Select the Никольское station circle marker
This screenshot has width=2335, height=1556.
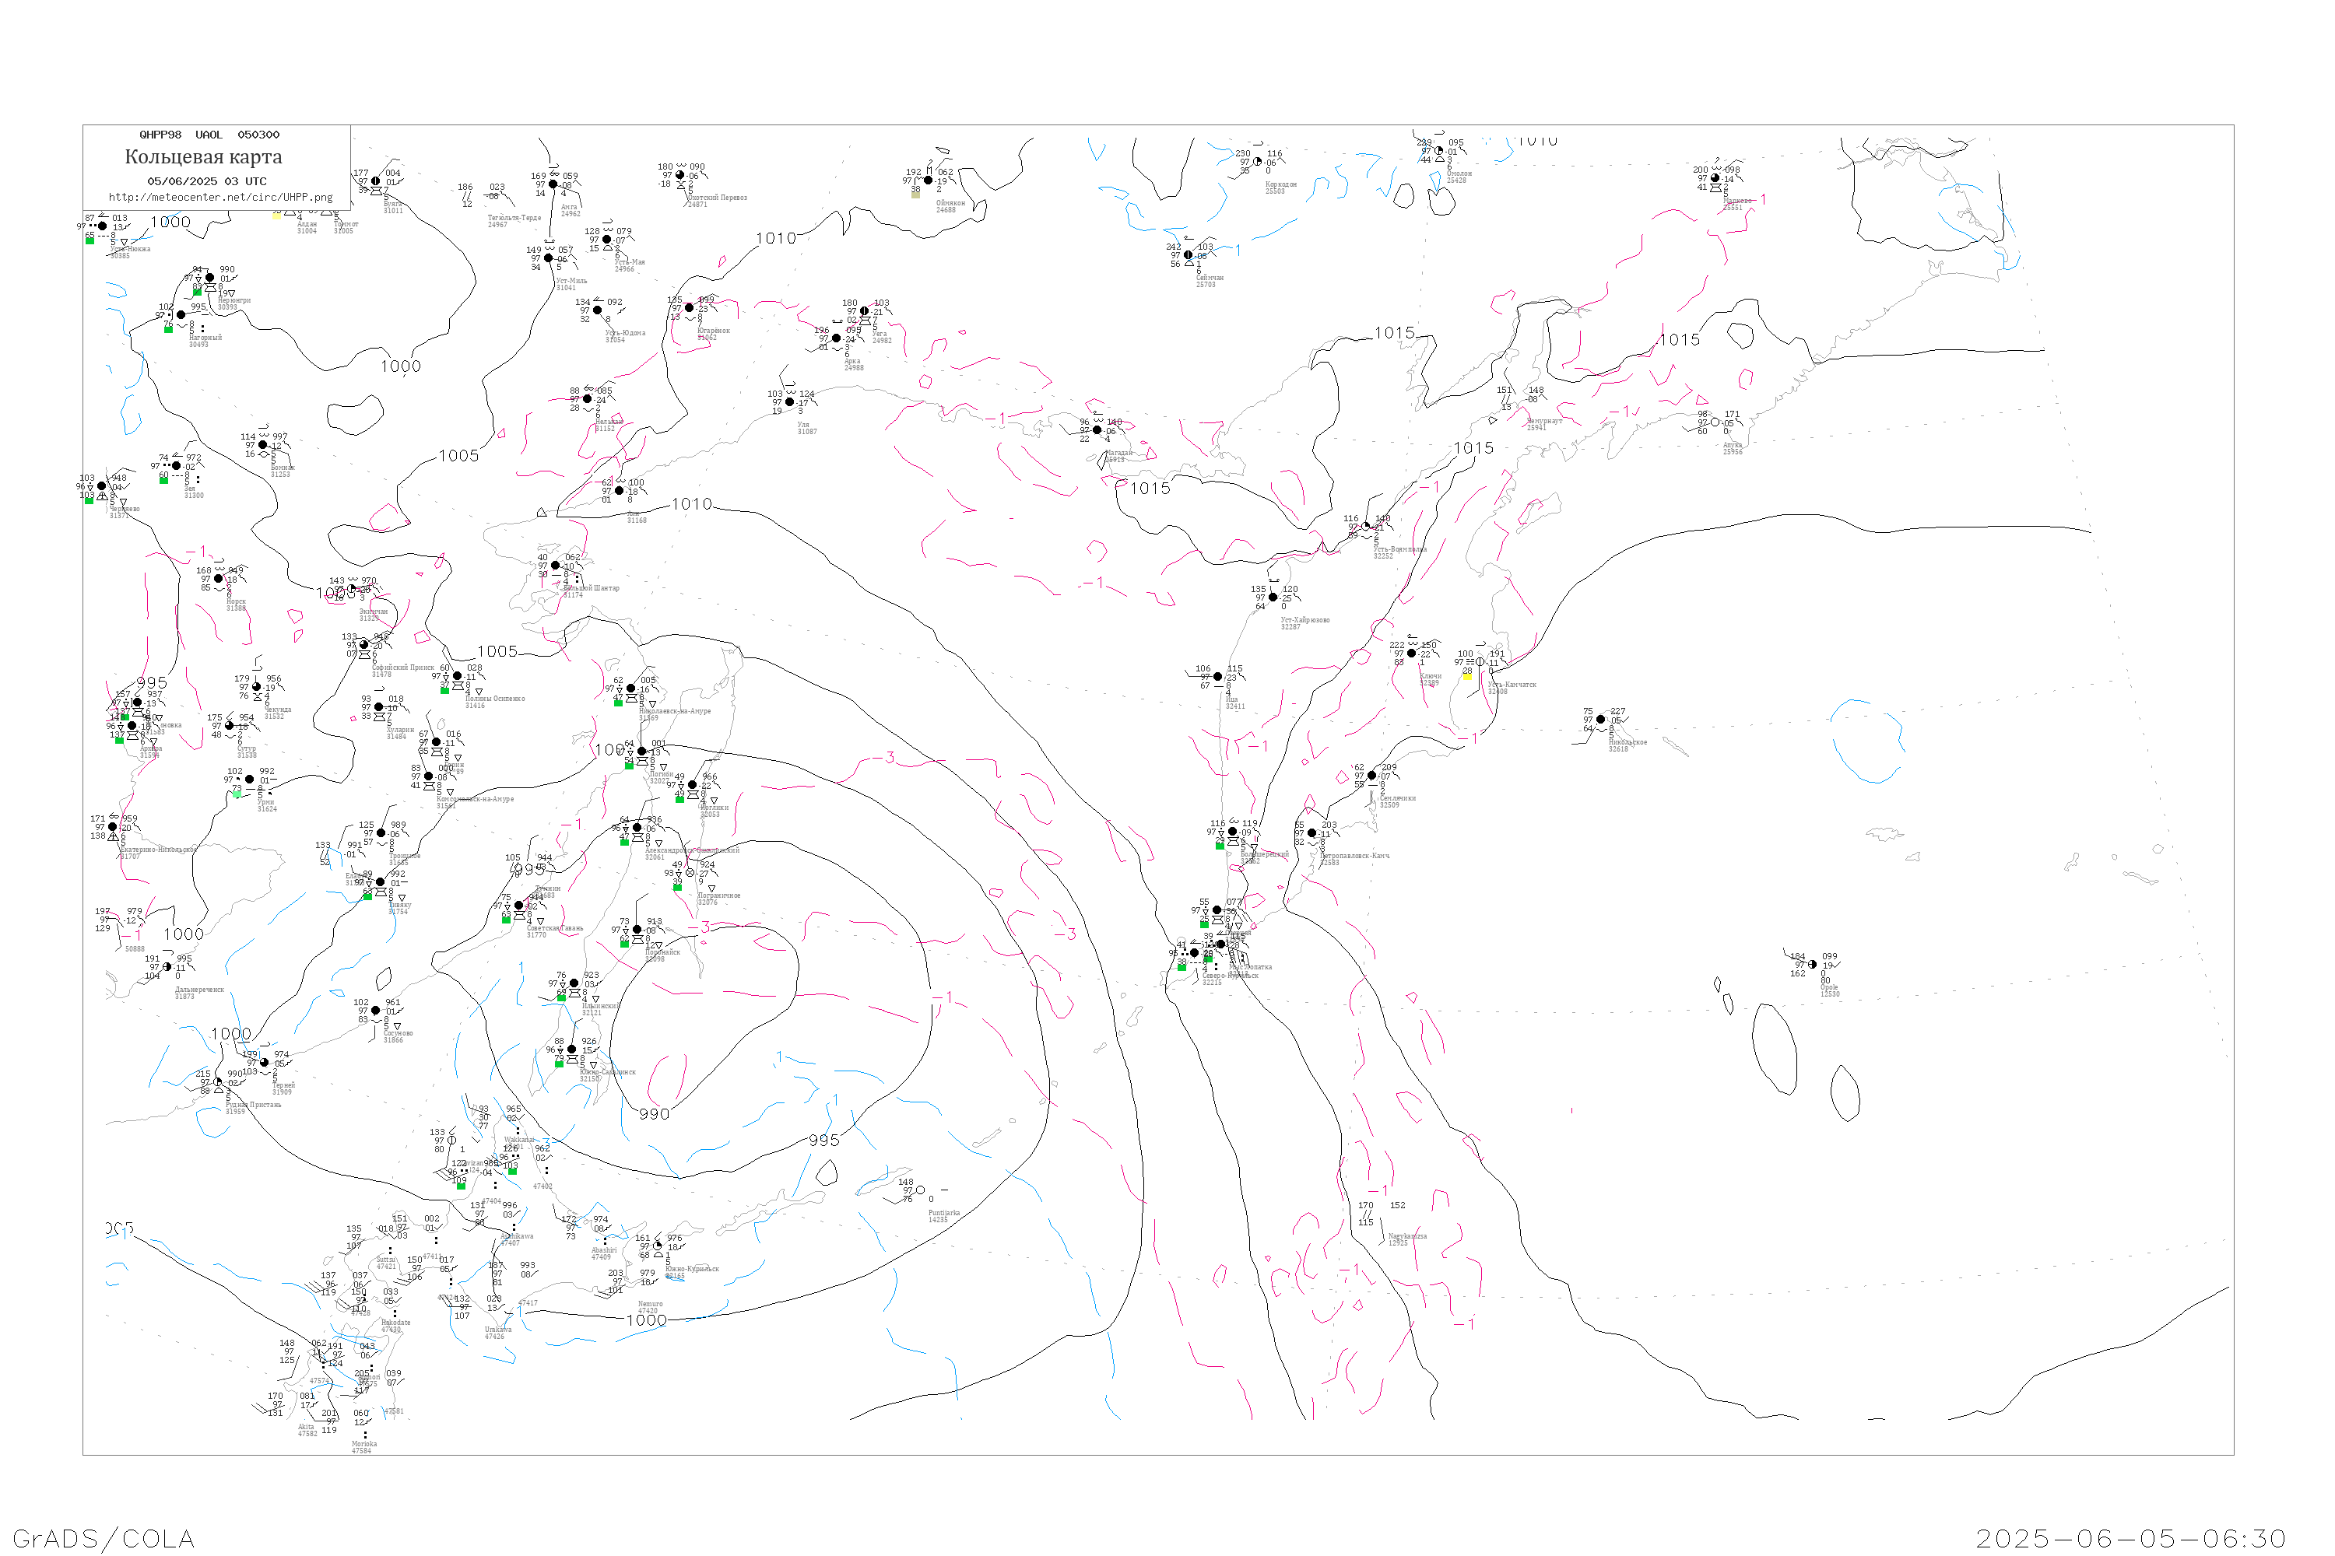coord(1600,720)
